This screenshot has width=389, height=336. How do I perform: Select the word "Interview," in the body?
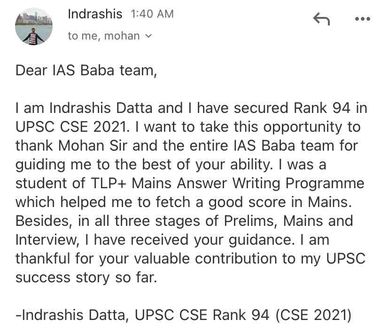[x=47, y=240]
